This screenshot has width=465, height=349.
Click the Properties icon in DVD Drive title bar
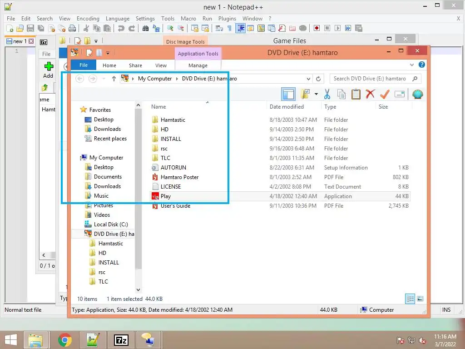pos(89,53)
